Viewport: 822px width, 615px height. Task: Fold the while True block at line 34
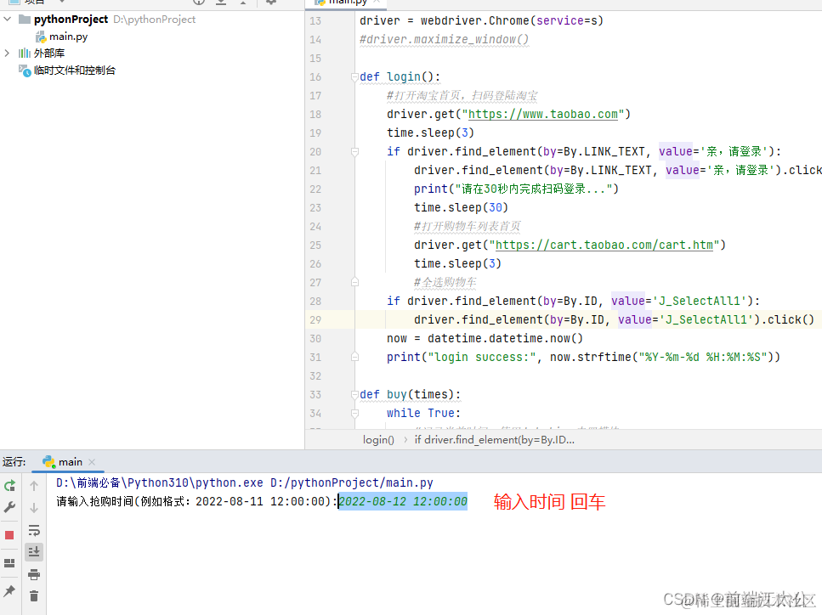[354, 414]
